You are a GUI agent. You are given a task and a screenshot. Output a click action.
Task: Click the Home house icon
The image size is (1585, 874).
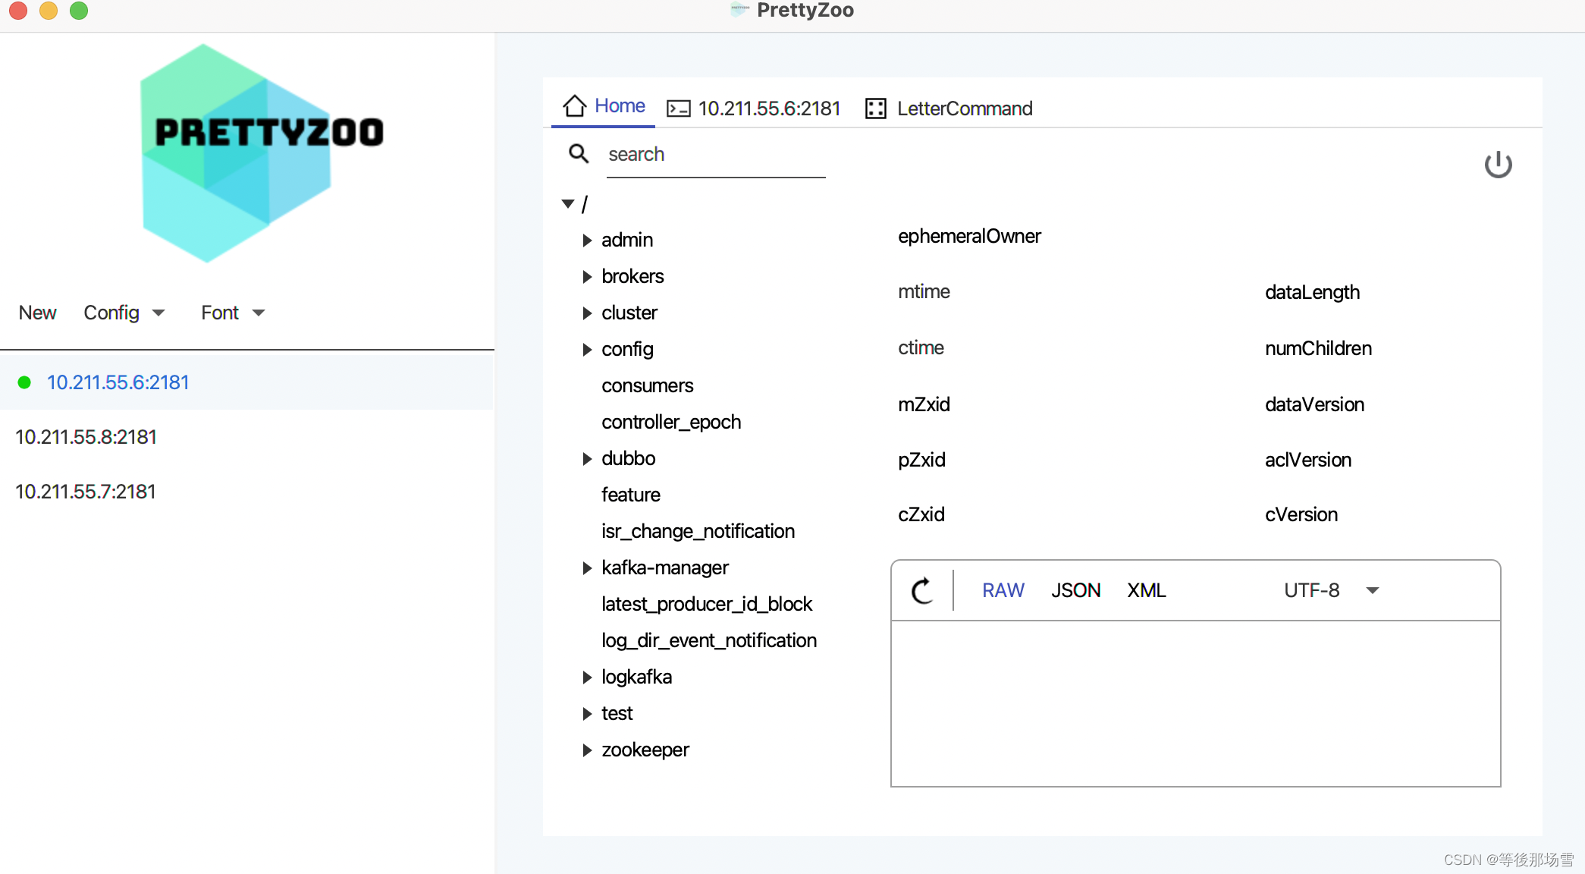pos(575,105)
